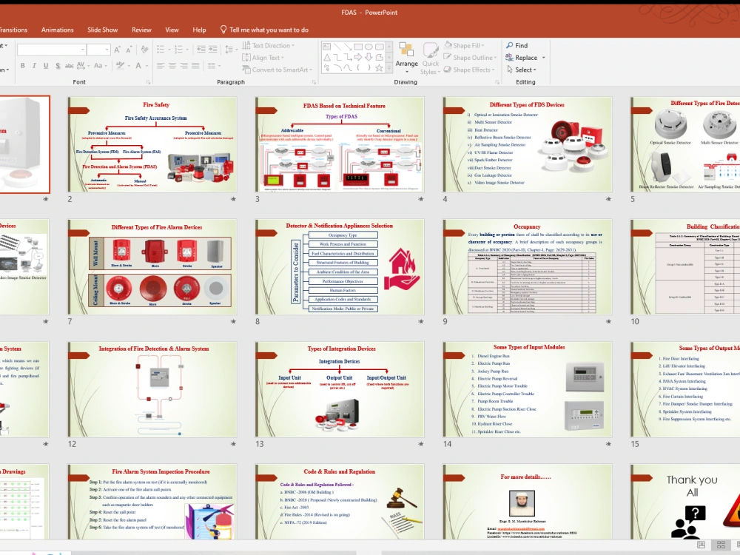The width and height of the screenshot is (740, 555).
Task: Clear all formatting icon
Action: (145, 50)
